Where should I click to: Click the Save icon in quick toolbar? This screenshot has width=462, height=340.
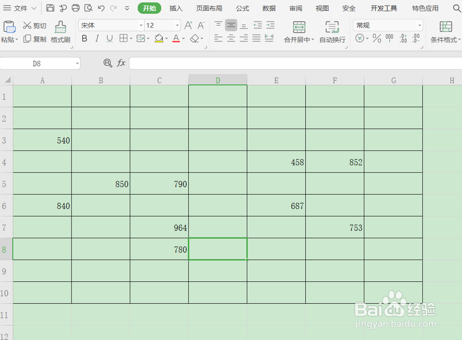click(50, 8)
